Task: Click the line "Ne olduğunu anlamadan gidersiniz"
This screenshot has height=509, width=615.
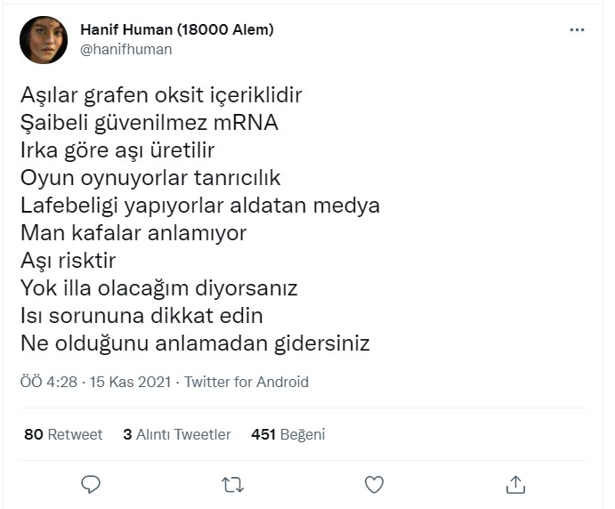Action: pos(195,343)
